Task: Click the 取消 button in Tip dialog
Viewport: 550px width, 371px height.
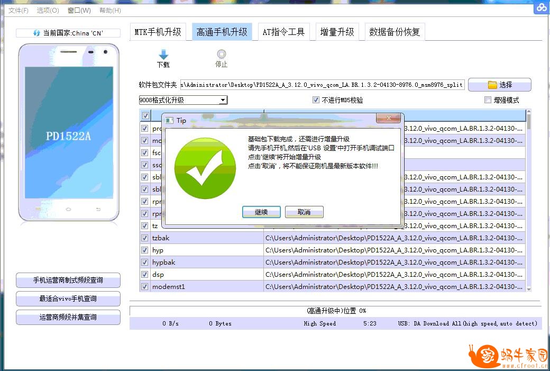Action: pos(304,212)
